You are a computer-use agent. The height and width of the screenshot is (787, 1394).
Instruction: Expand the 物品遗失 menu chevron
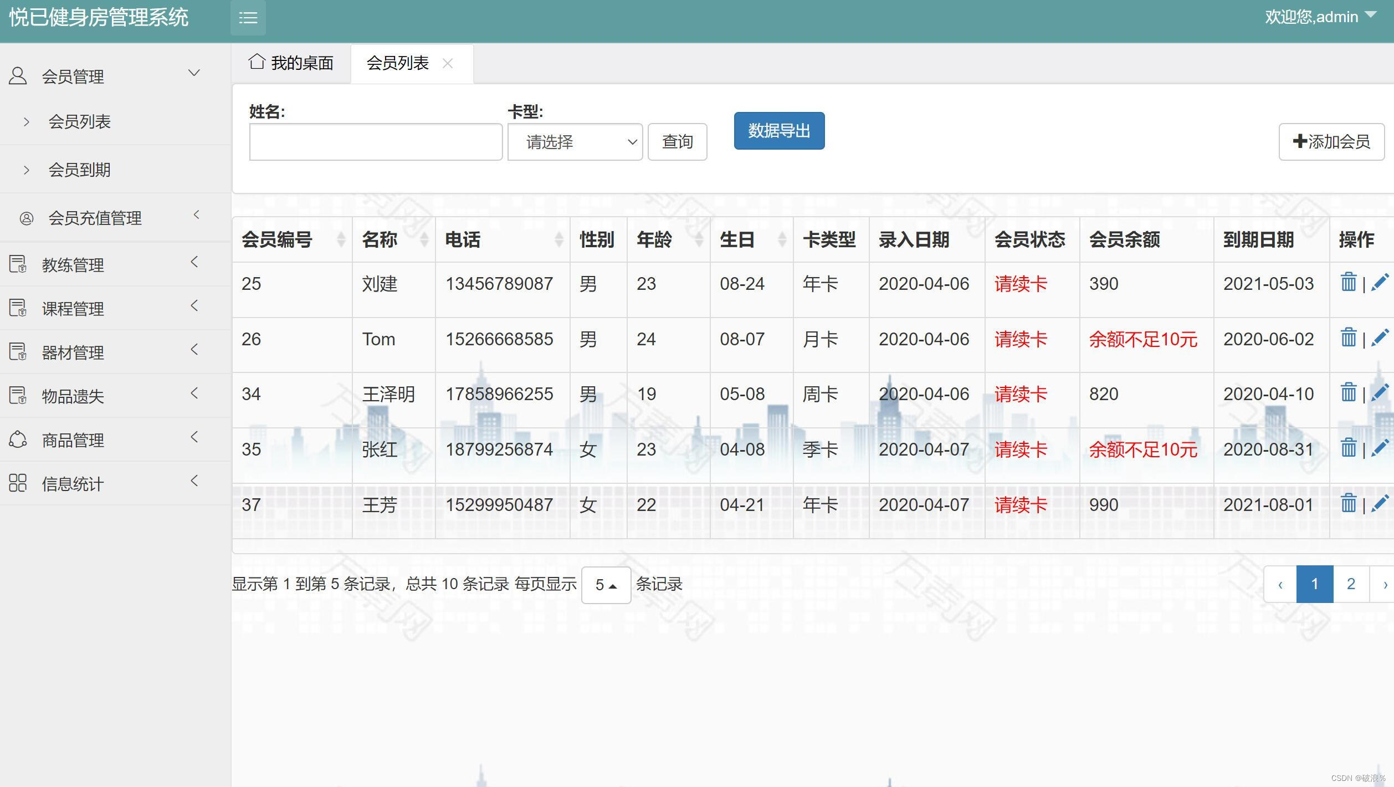194,393
